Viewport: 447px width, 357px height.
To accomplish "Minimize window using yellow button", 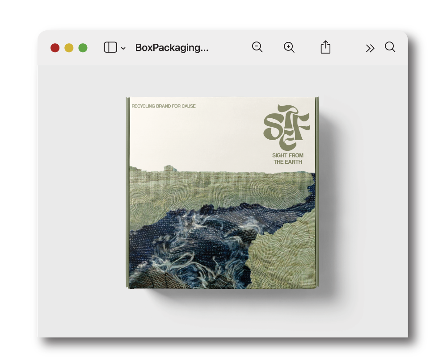I will (x=69, y=48).
